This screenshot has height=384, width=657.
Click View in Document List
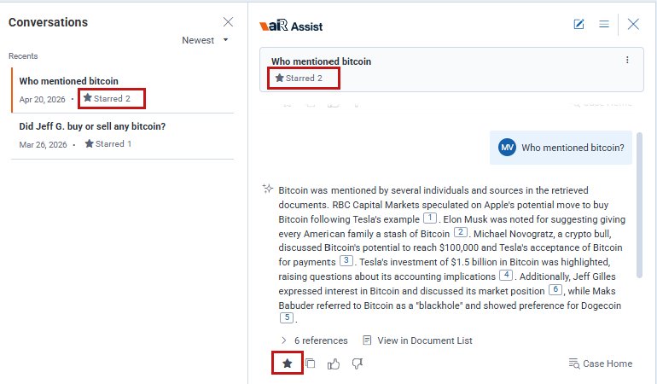418,340
